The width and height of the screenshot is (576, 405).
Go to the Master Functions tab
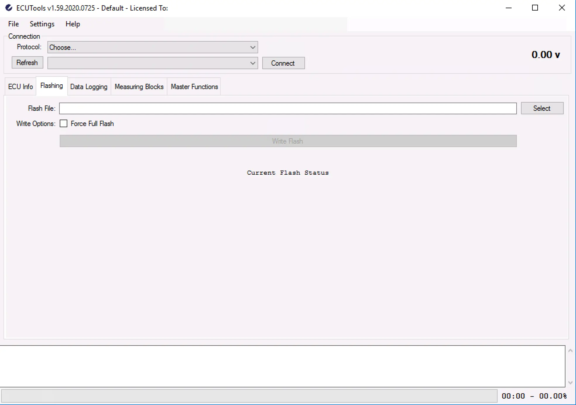tap(194, 87)
